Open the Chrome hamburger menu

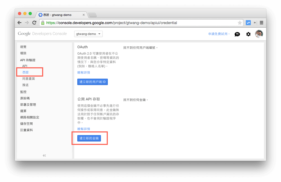[261, 23]
